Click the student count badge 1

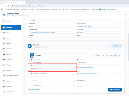coord(108,46)
